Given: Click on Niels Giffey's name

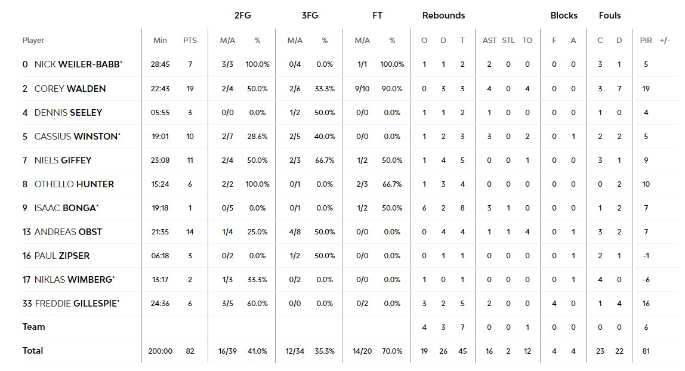Looking at the screenshot, I should point(63,160).
